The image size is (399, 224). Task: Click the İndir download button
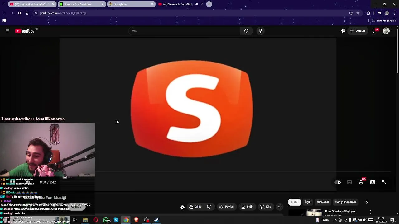pos(247,207)
